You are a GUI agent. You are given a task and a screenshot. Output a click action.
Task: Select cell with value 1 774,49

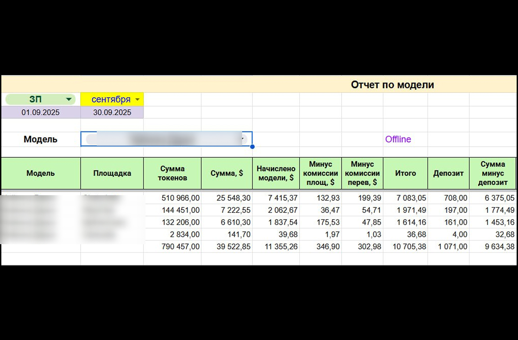click(492, 210)
